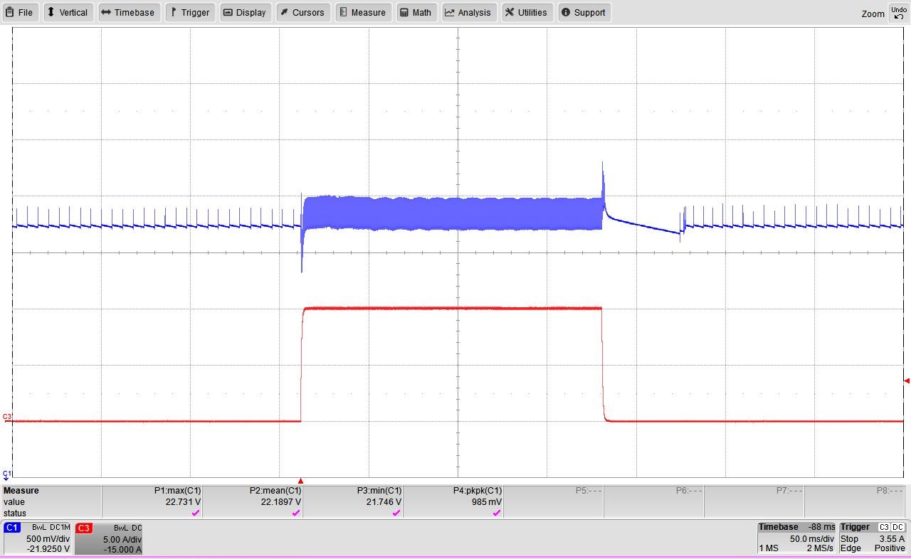The width and height of the screenshot is (911, 559).
Task: Select the P4:pkpk(C1) measurement cell
Action: point(453,501)
